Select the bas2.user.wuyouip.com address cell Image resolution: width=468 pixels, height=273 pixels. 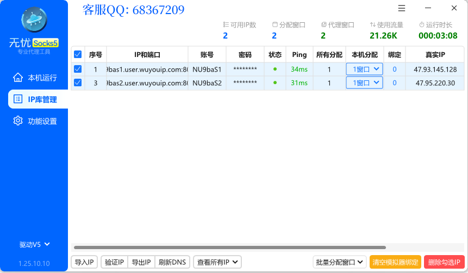147,83
